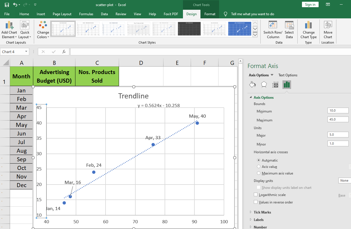351x229 pixels.
Task: Select the Maximum axis value radio button
Action: click(x=259, y=173)
